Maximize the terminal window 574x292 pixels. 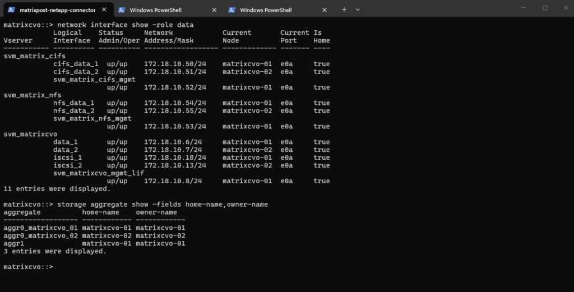coord(544,8)
